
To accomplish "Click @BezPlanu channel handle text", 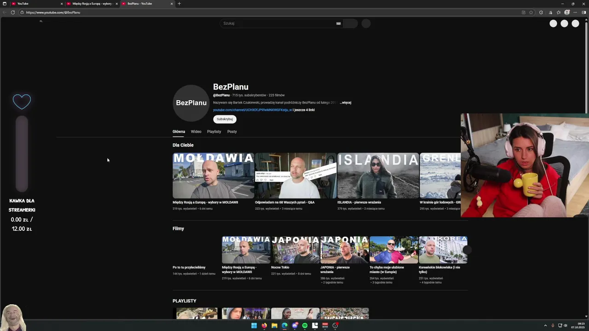I will [x=221, y=95].
